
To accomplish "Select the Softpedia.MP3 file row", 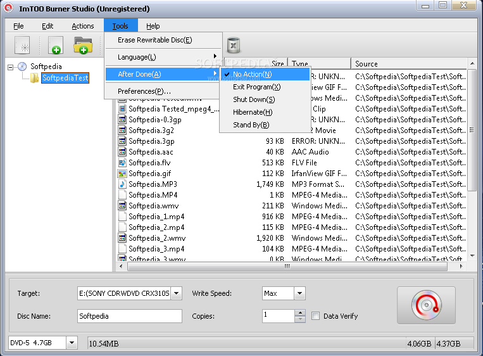I will [x=292, y=184].
